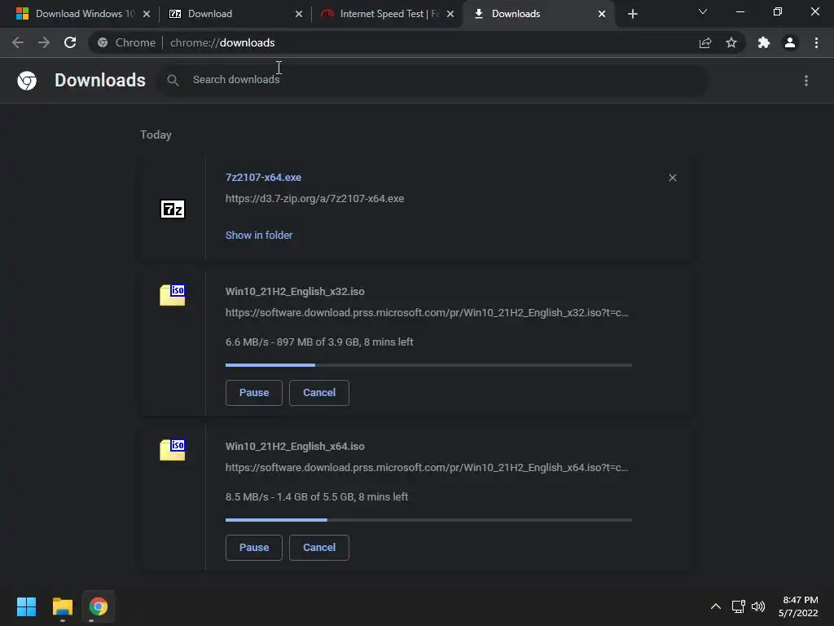Show hidden system tray icons

pyautogui.click(x=716, y=606)
